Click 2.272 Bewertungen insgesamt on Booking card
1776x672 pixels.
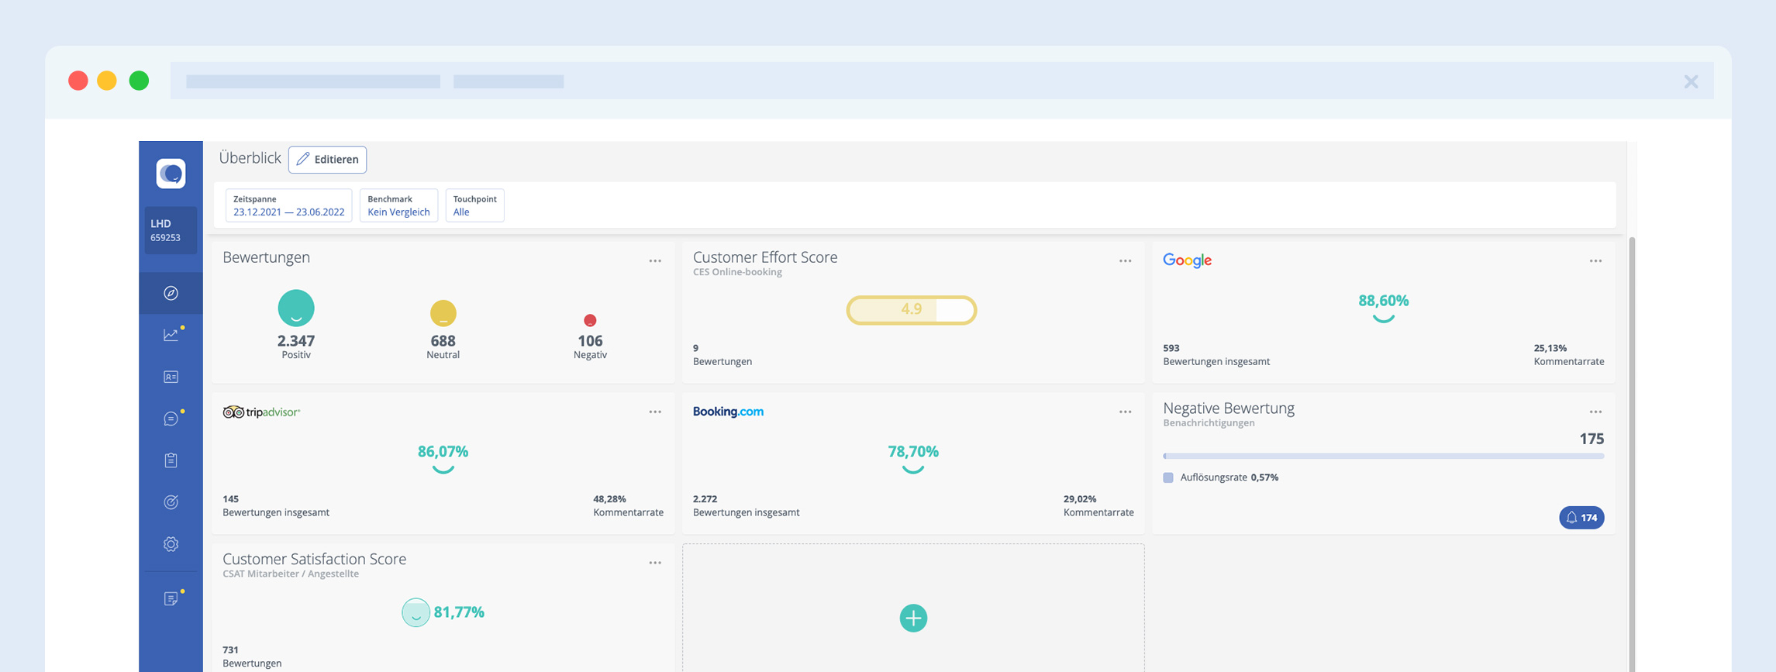[746, 506]
